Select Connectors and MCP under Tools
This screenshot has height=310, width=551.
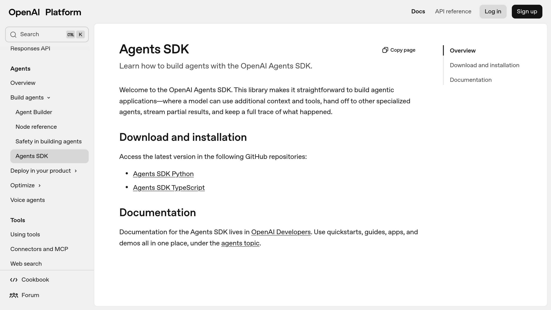(39, 249)
